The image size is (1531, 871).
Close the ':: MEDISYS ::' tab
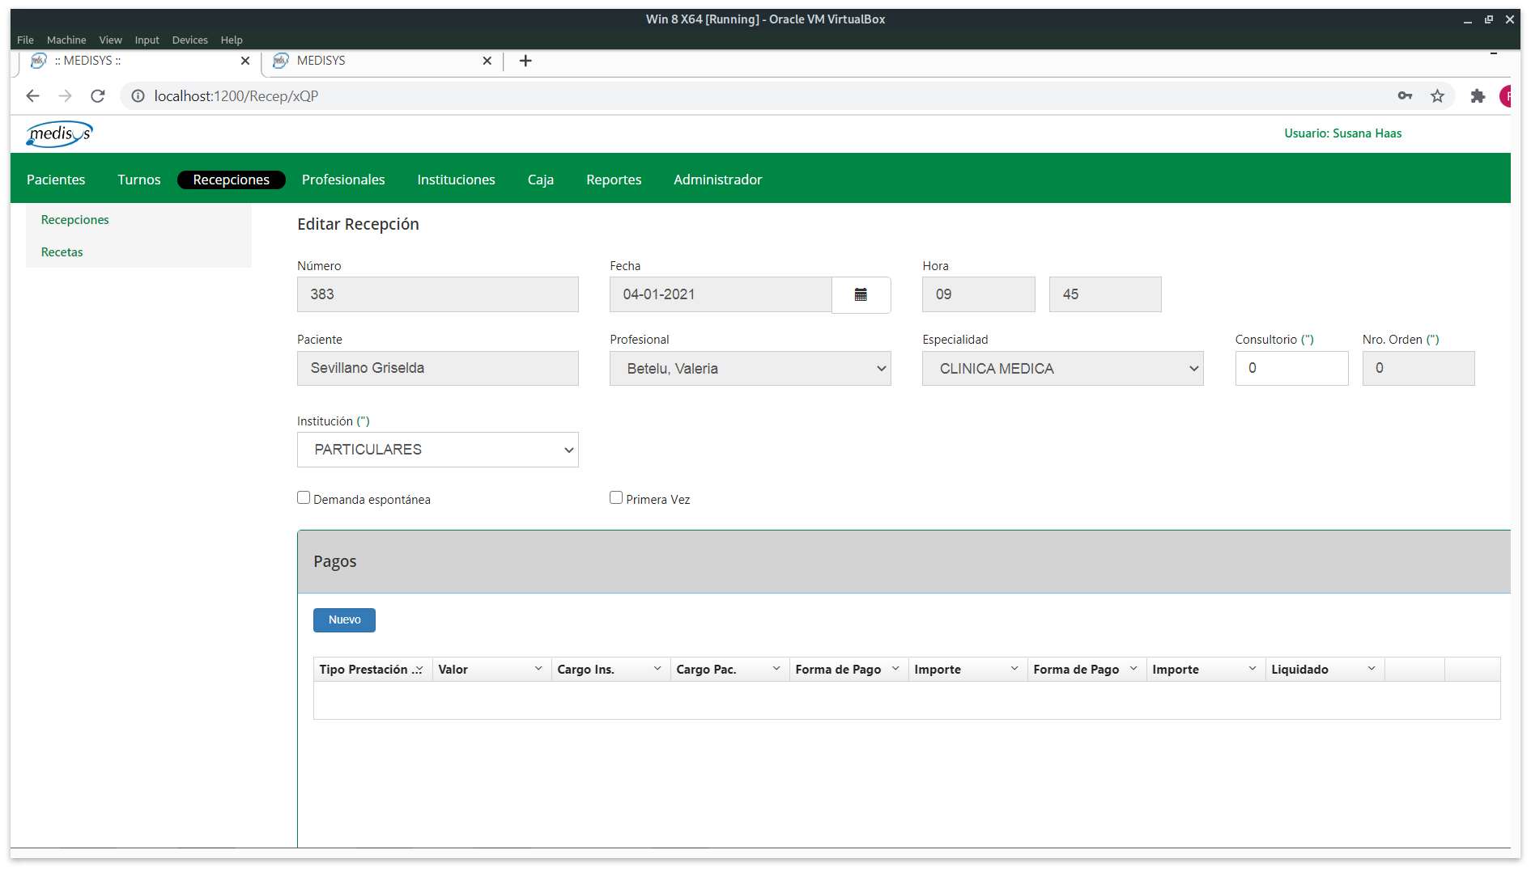pos(245,61)
